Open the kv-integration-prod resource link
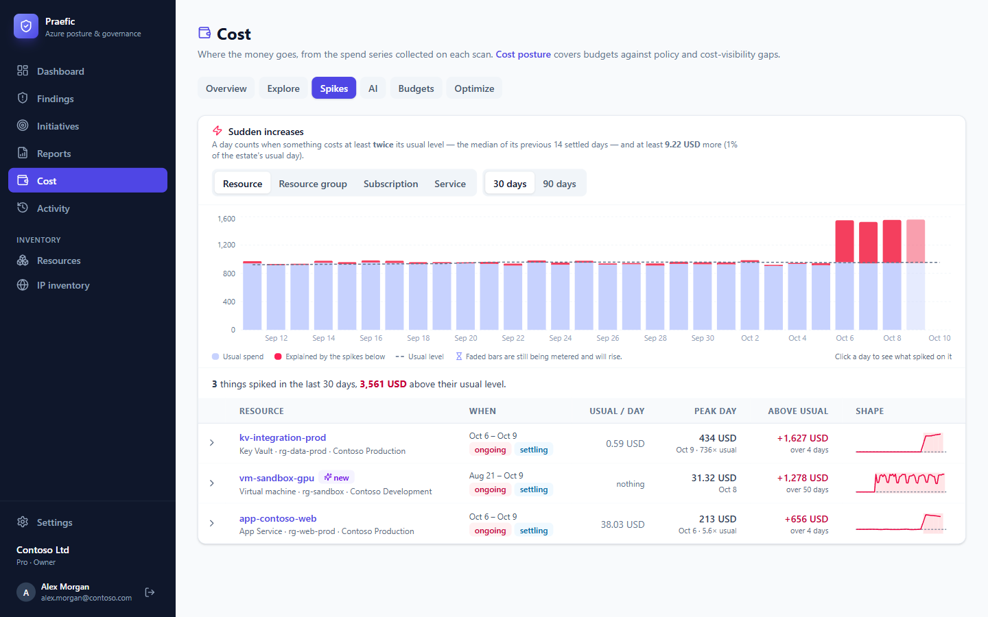The height and width of the screenshot is (617, 988). [283, 437]
